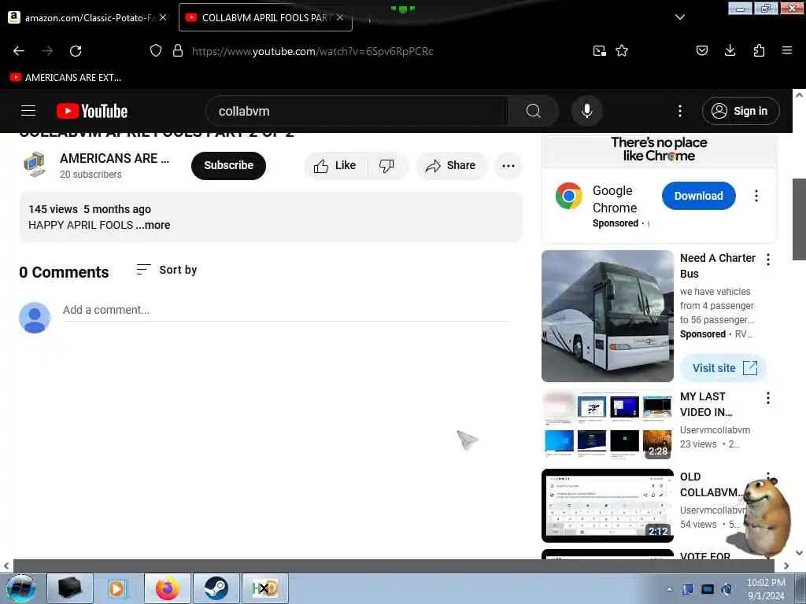This screenshot has height=604, width=806.
Task: Bookmark page with star icon
Action: (622, 50)
